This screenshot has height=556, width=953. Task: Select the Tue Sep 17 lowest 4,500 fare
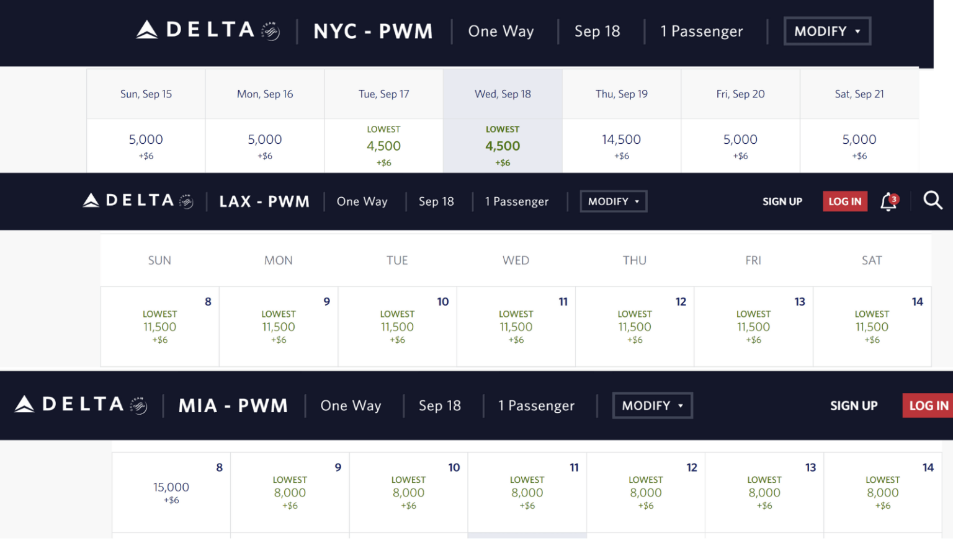tap(383, 145)
